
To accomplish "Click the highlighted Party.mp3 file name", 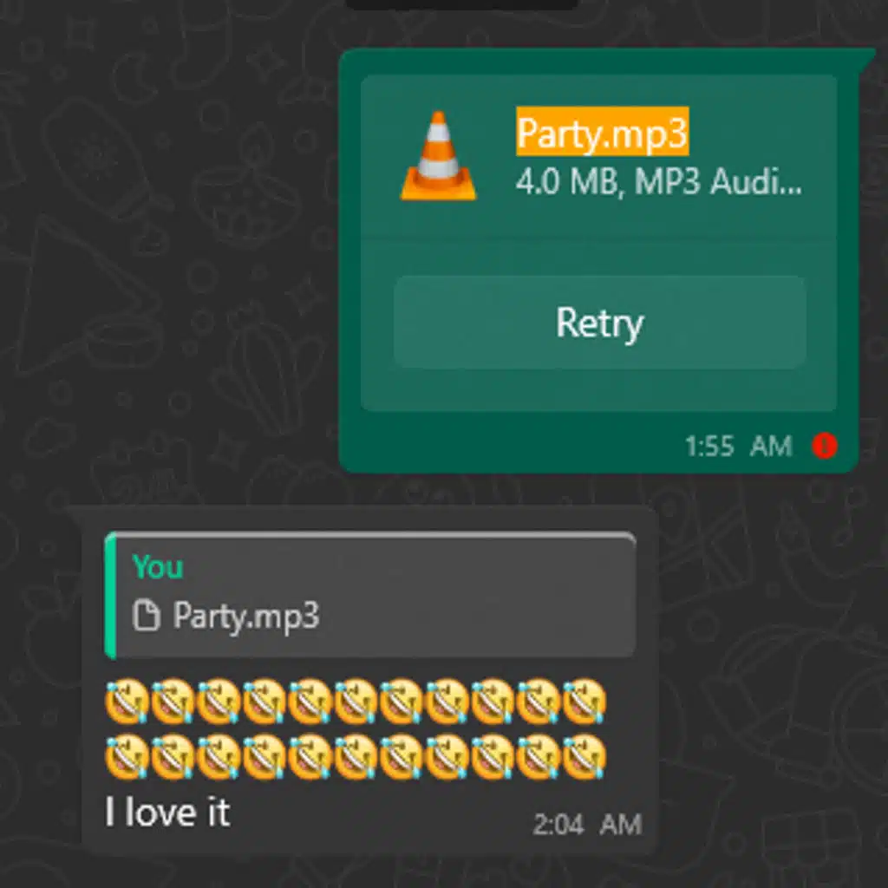I will point(602,132).
